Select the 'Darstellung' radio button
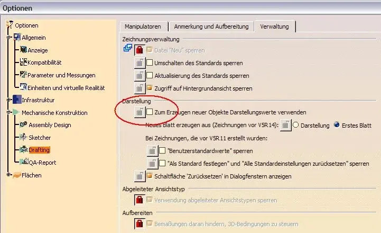The width and height of the screenshot is (381, 233). [296, 126]
